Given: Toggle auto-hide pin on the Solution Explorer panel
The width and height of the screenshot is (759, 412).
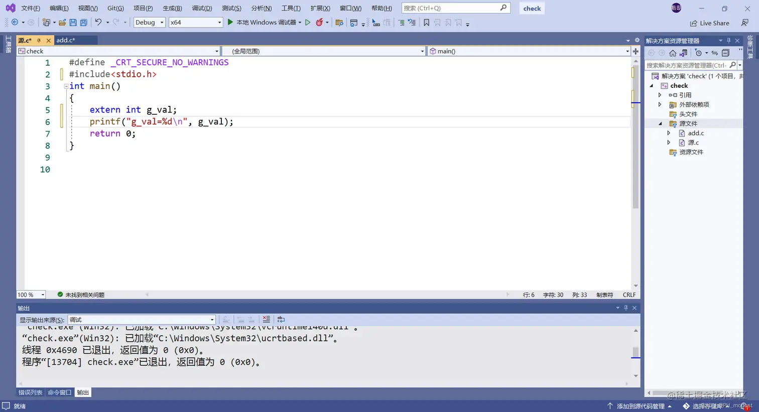Looking at the screenshot, I should (x=729, y=41).
